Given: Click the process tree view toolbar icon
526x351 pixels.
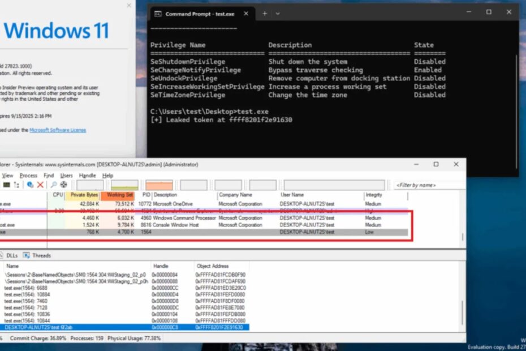Looking at the screenshot, I should tap(16, 185).
